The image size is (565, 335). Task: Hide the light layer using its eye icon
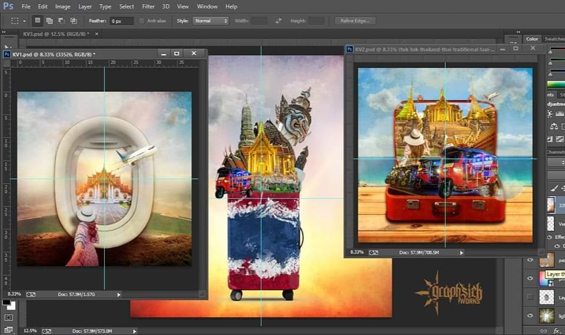(530, 316)
